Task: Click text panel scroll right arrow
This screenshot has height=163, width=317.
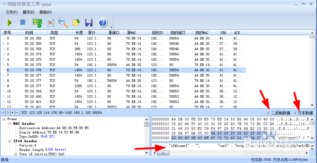Action: [307, 153]
